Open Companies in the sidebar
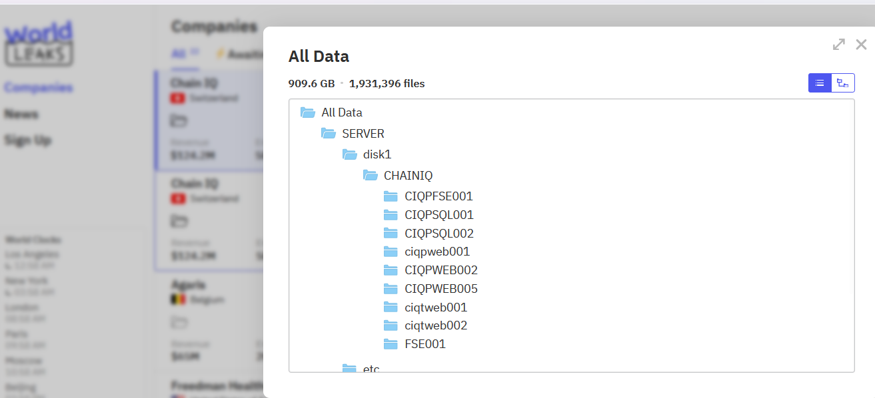The image size is (875, 398). tap(39, 87)
